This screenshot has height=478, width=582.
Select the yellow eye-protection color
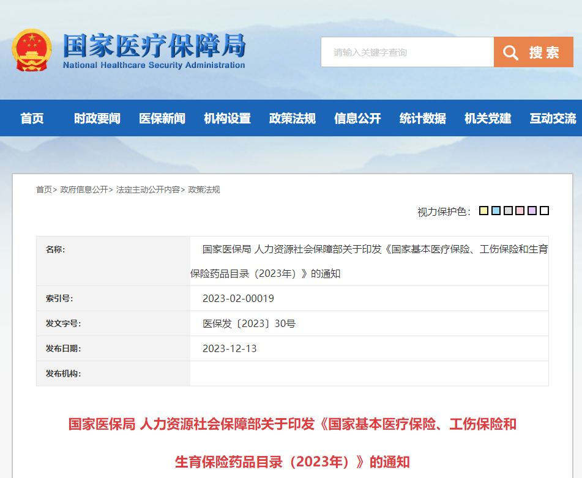pyautogui.click(x=483, y=211)
